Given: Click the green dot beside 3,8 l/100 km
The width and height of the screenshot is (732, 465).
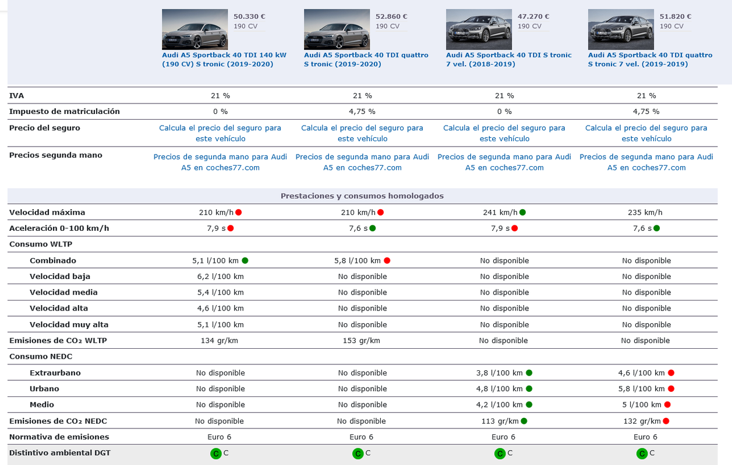Looking at the screenshot, I should point(529,373).
